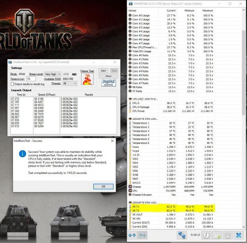This screenshot has width=247, height=243.
Task: Close sensors with the blue X icon
Action: coord(239,235)
